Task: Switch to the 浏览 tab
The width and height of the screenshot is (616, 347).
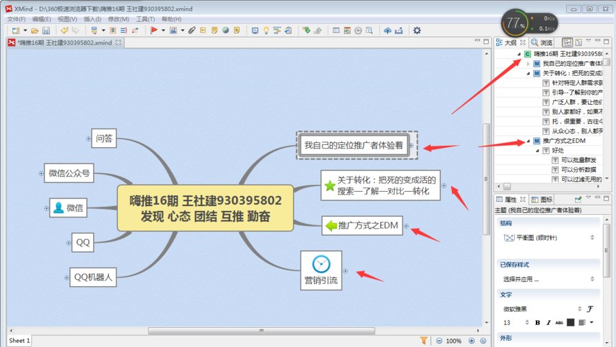Action: [542, 42]
